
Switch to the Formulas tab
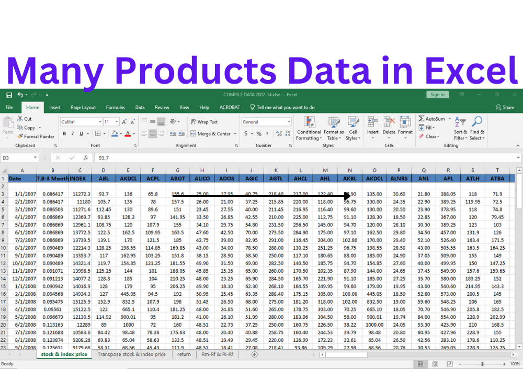116,107
